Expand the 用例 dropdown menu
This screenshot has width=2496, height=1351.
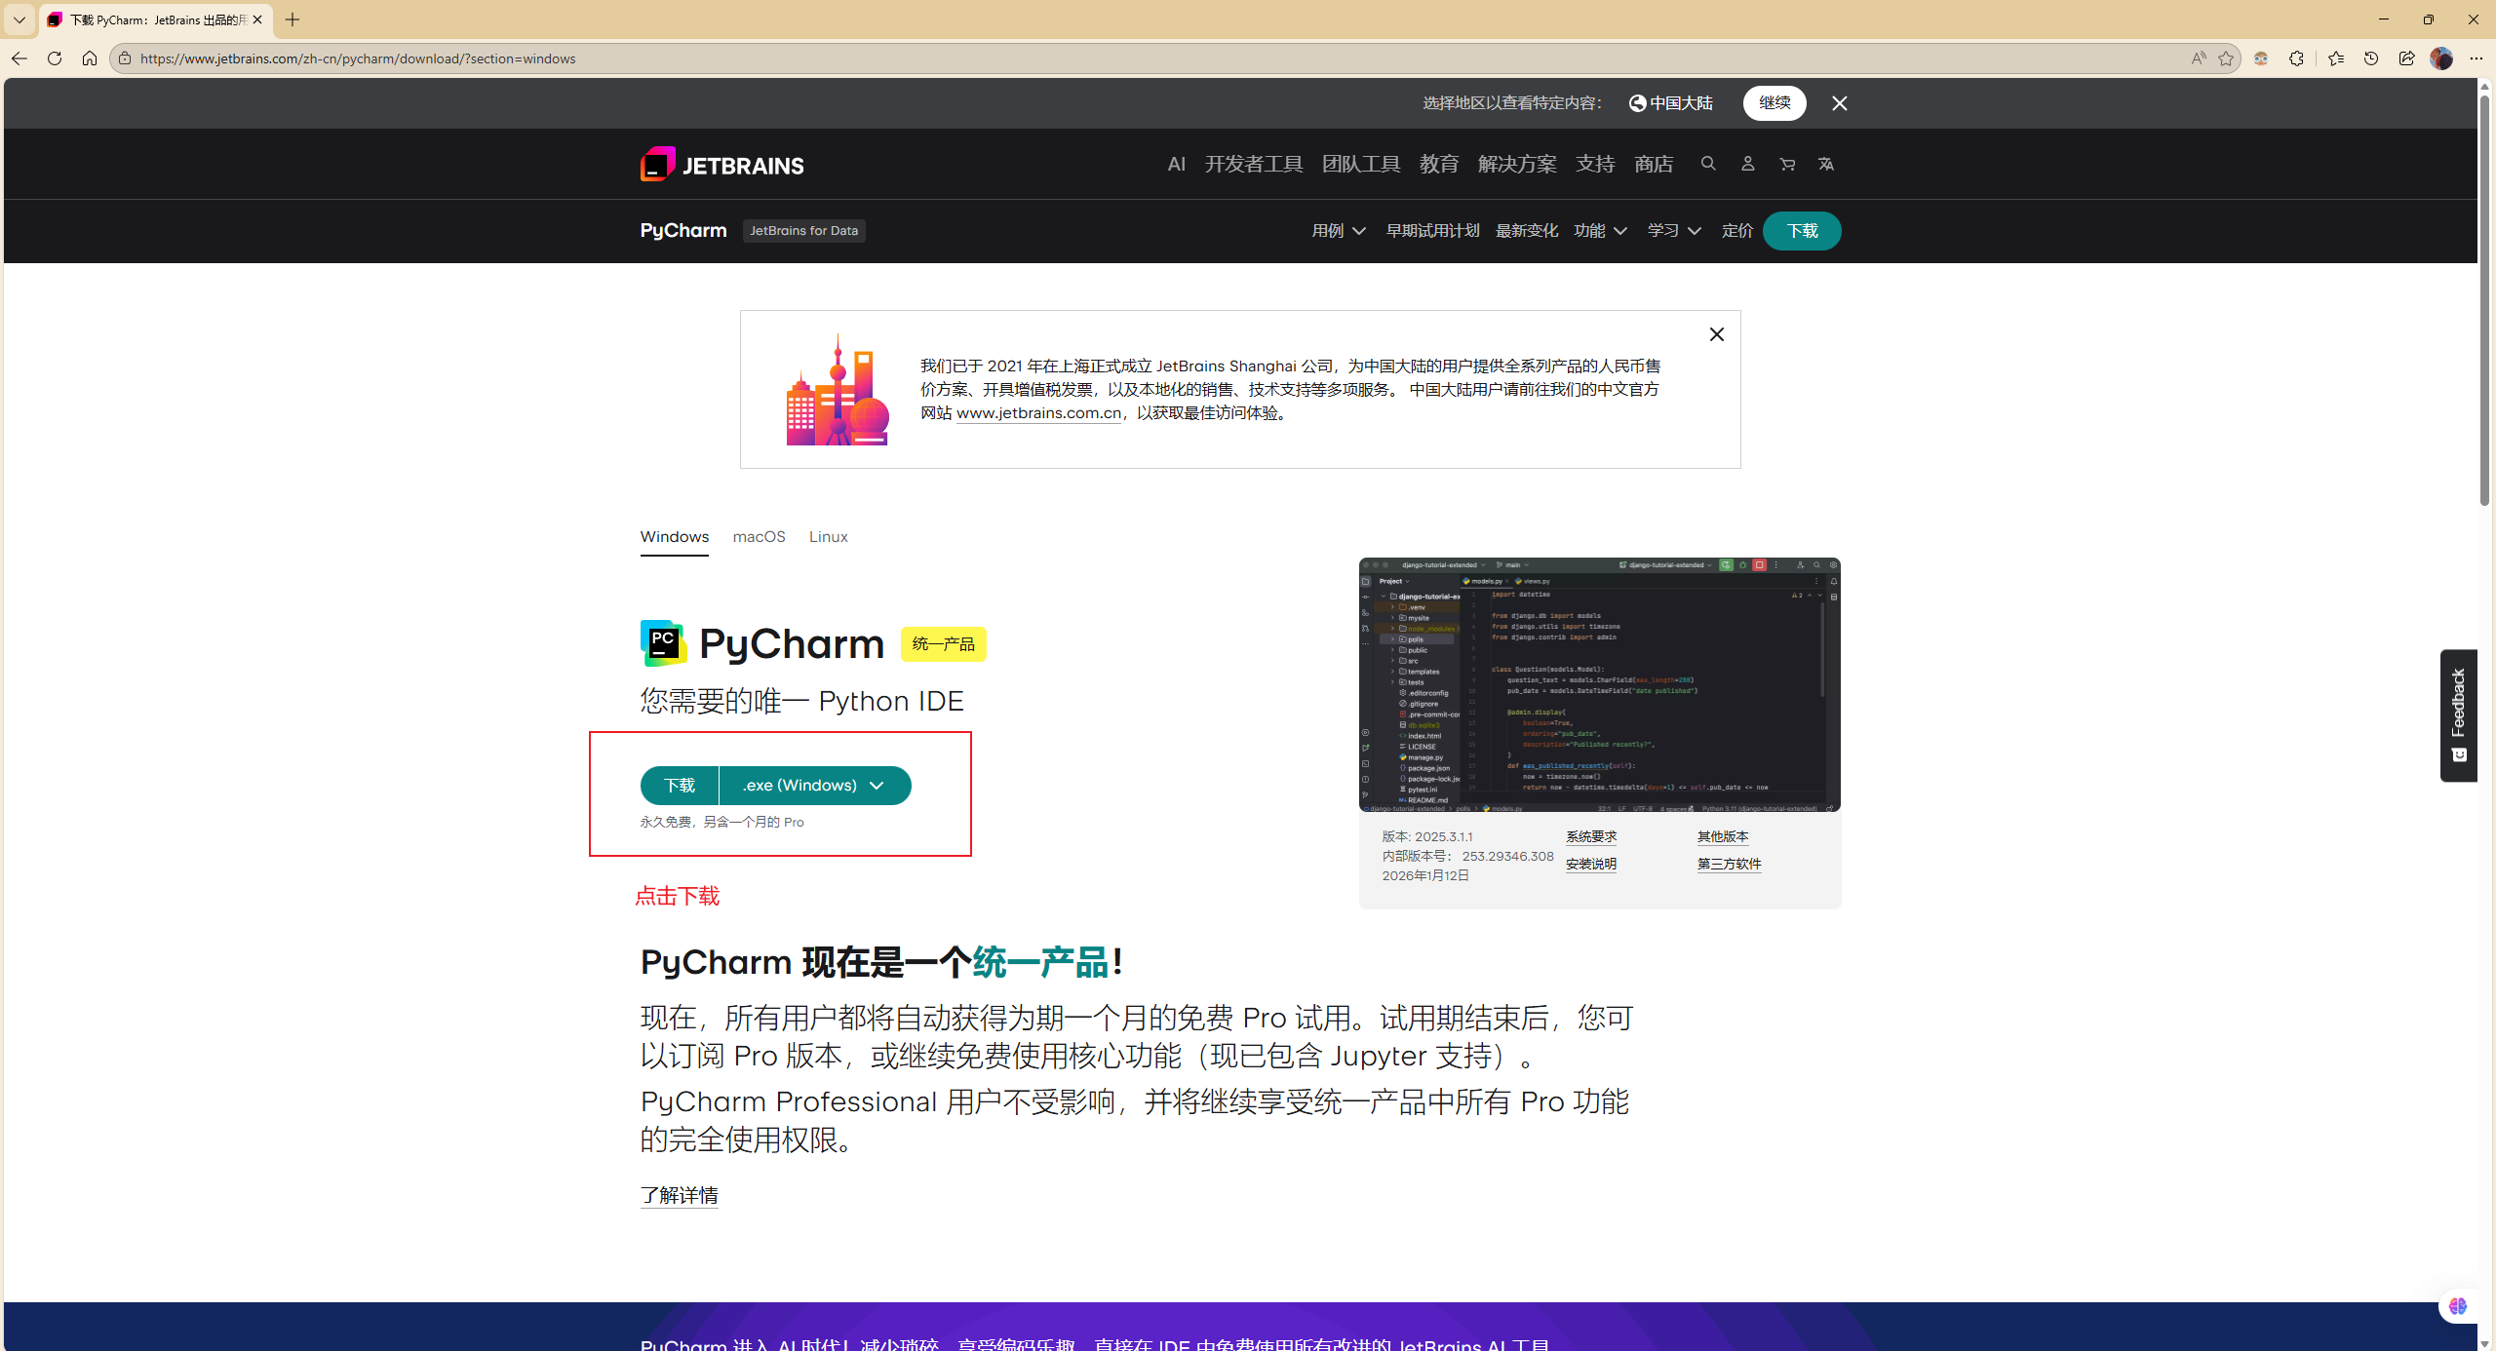coord(1339,231)
